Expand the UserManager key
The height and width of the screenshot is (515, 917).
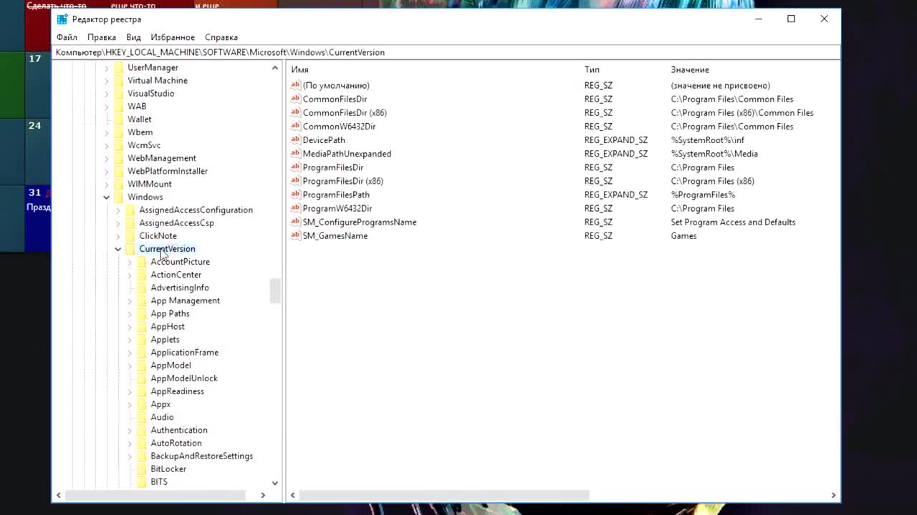107,68
